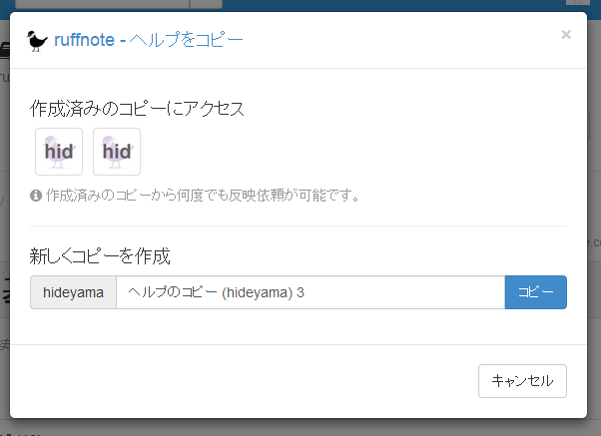Click the 作成済みのコピーにアクセス heading
This screenshot has width=601, height=436.
click(x=137, y=109)
